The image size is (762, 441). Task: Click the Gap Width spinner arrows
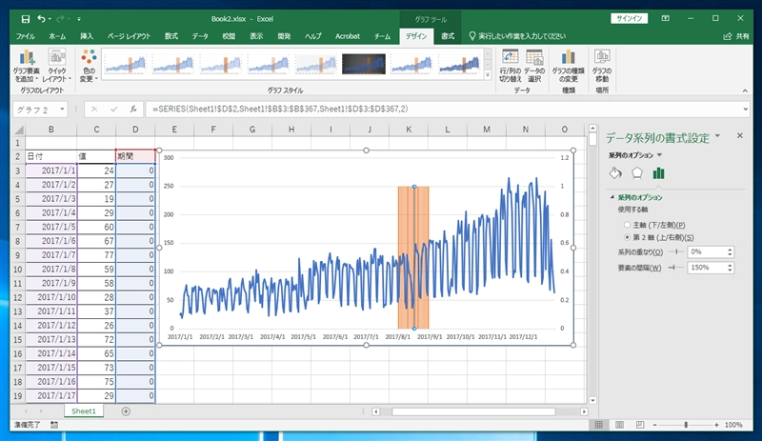click(x=730, y=268)
